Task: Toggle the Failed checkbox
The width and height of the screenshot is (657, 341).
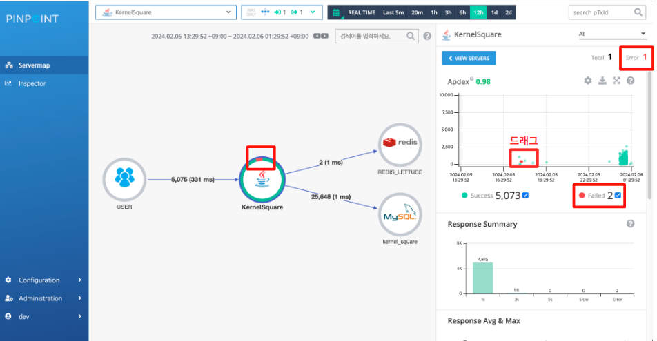Action: (618, 196)
